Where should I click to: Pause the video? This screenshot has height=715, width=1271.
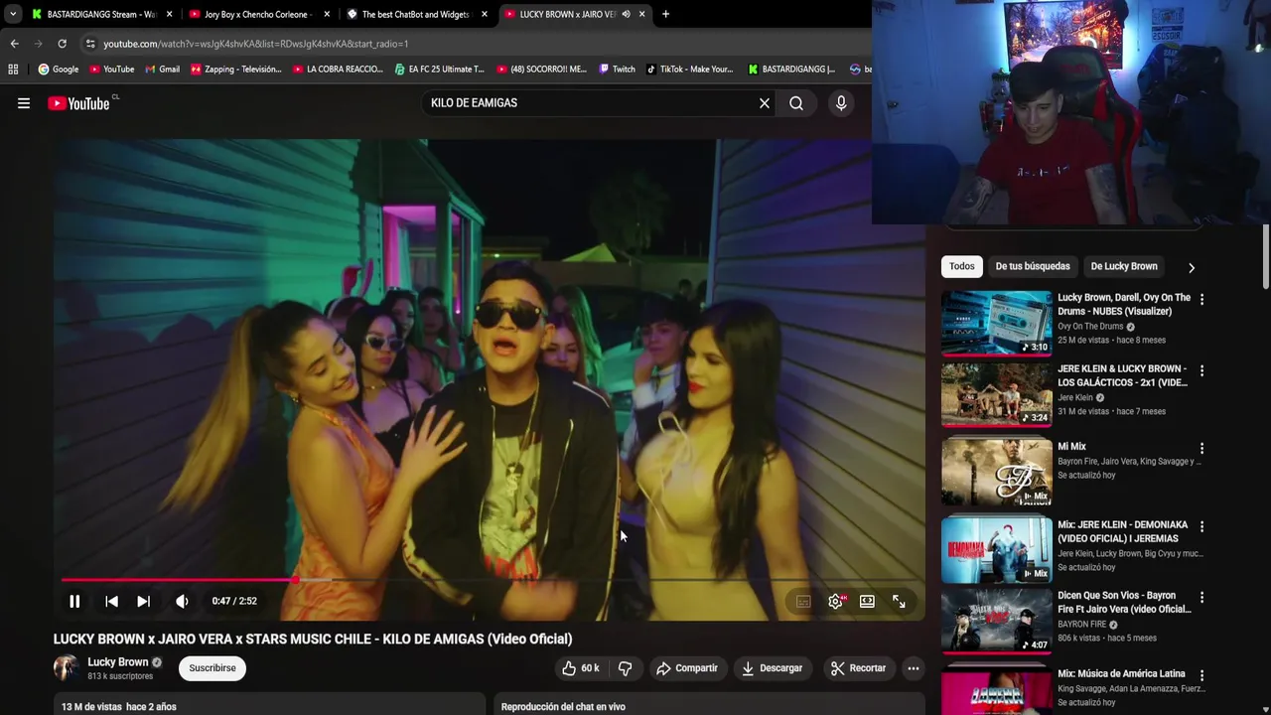click(74, 601)
